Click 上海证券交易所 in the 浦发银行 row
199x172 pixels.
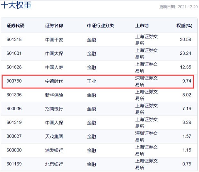pyautogui.click(x=146, y=151)
